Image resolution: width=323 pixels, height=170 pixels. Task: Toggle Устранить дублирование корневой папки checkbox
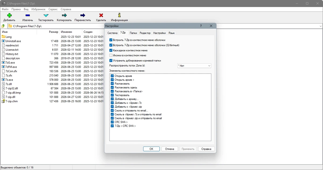tap(111, 60)
